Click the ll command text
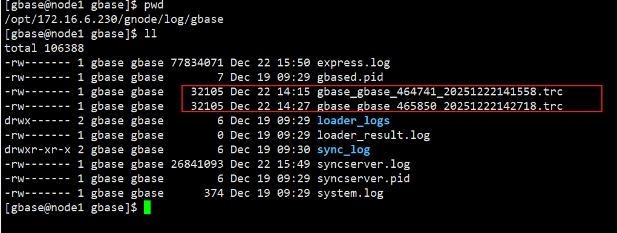Image resolution: width=617 pixels, height=233 pixels. click(x=150, y=34)
